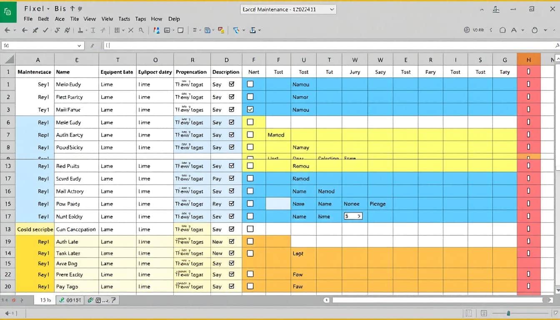Click the round circle icon right toolbar
The image size is (560, 320).
point(535,30)
